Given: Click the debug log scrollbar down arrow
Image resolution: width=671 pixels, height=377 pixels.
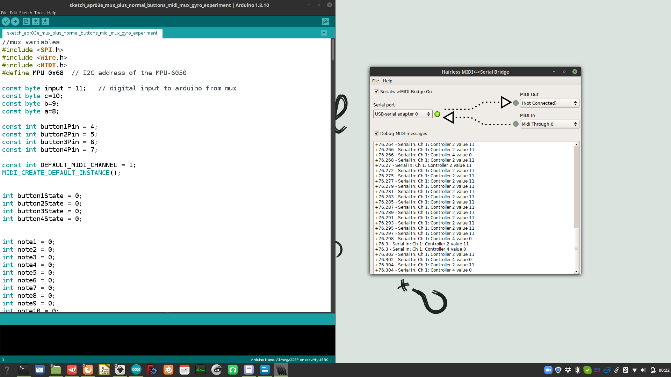Looking at the screenshot, I should click(x=576, y=271).
